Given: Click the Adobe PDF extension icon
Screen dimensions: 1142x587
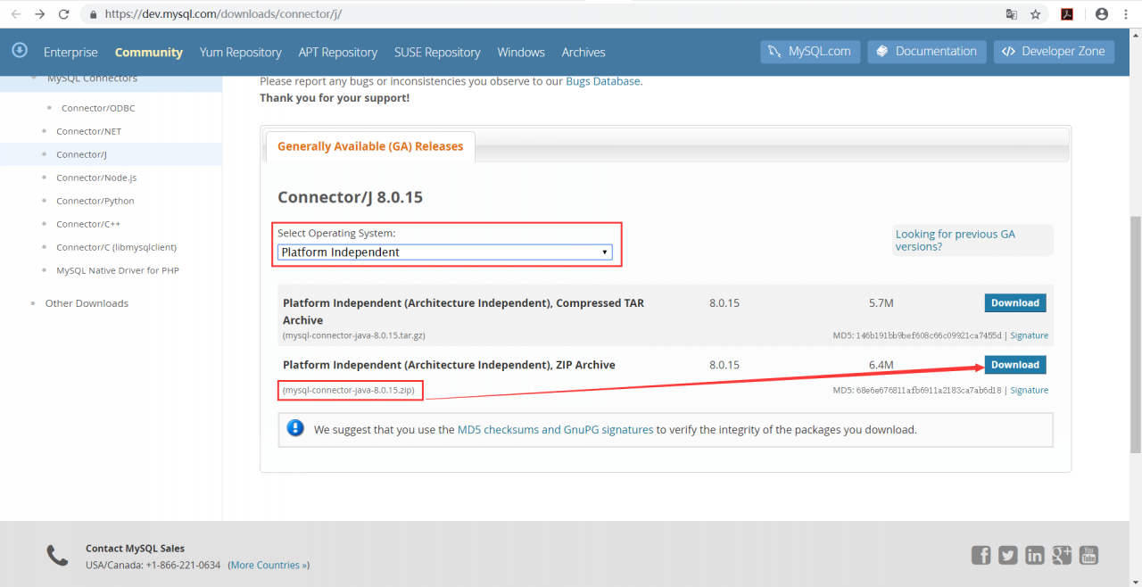Looking at the screenshot, I should [1066, 14].
